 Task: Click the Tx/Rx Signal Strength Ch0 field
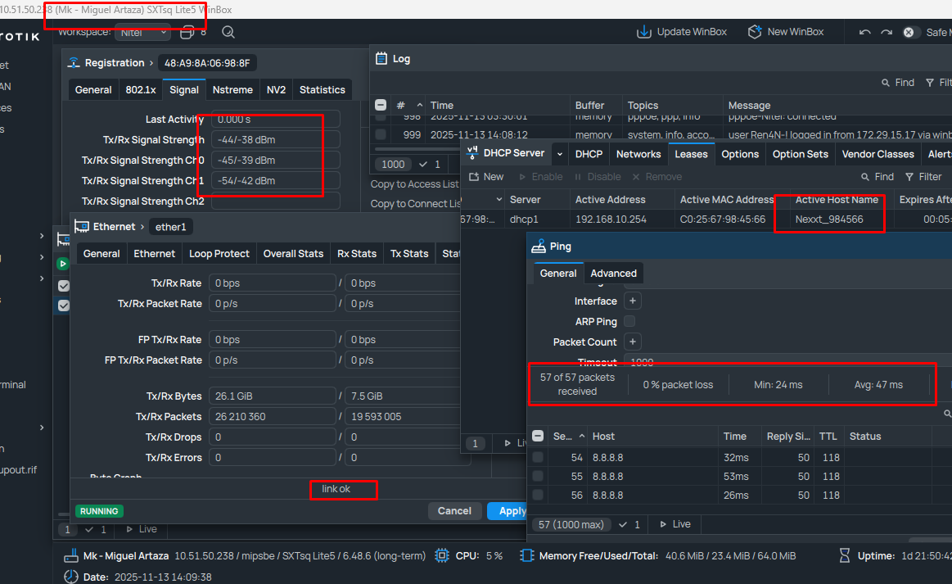pyautogui.click(x=275, y=161)
